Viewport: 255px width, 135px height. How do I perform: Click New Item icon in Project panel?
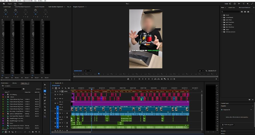[36, 132]
